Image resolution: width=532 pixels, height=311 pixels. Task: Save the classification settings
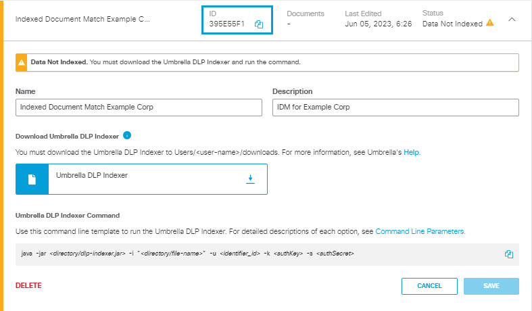tap(491, 286)
